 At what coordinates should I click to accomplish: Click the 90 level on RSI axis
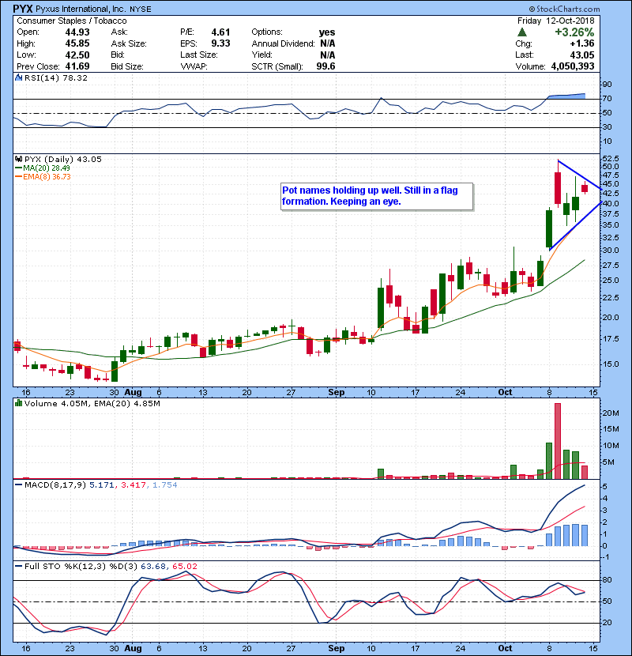point(607,84)
